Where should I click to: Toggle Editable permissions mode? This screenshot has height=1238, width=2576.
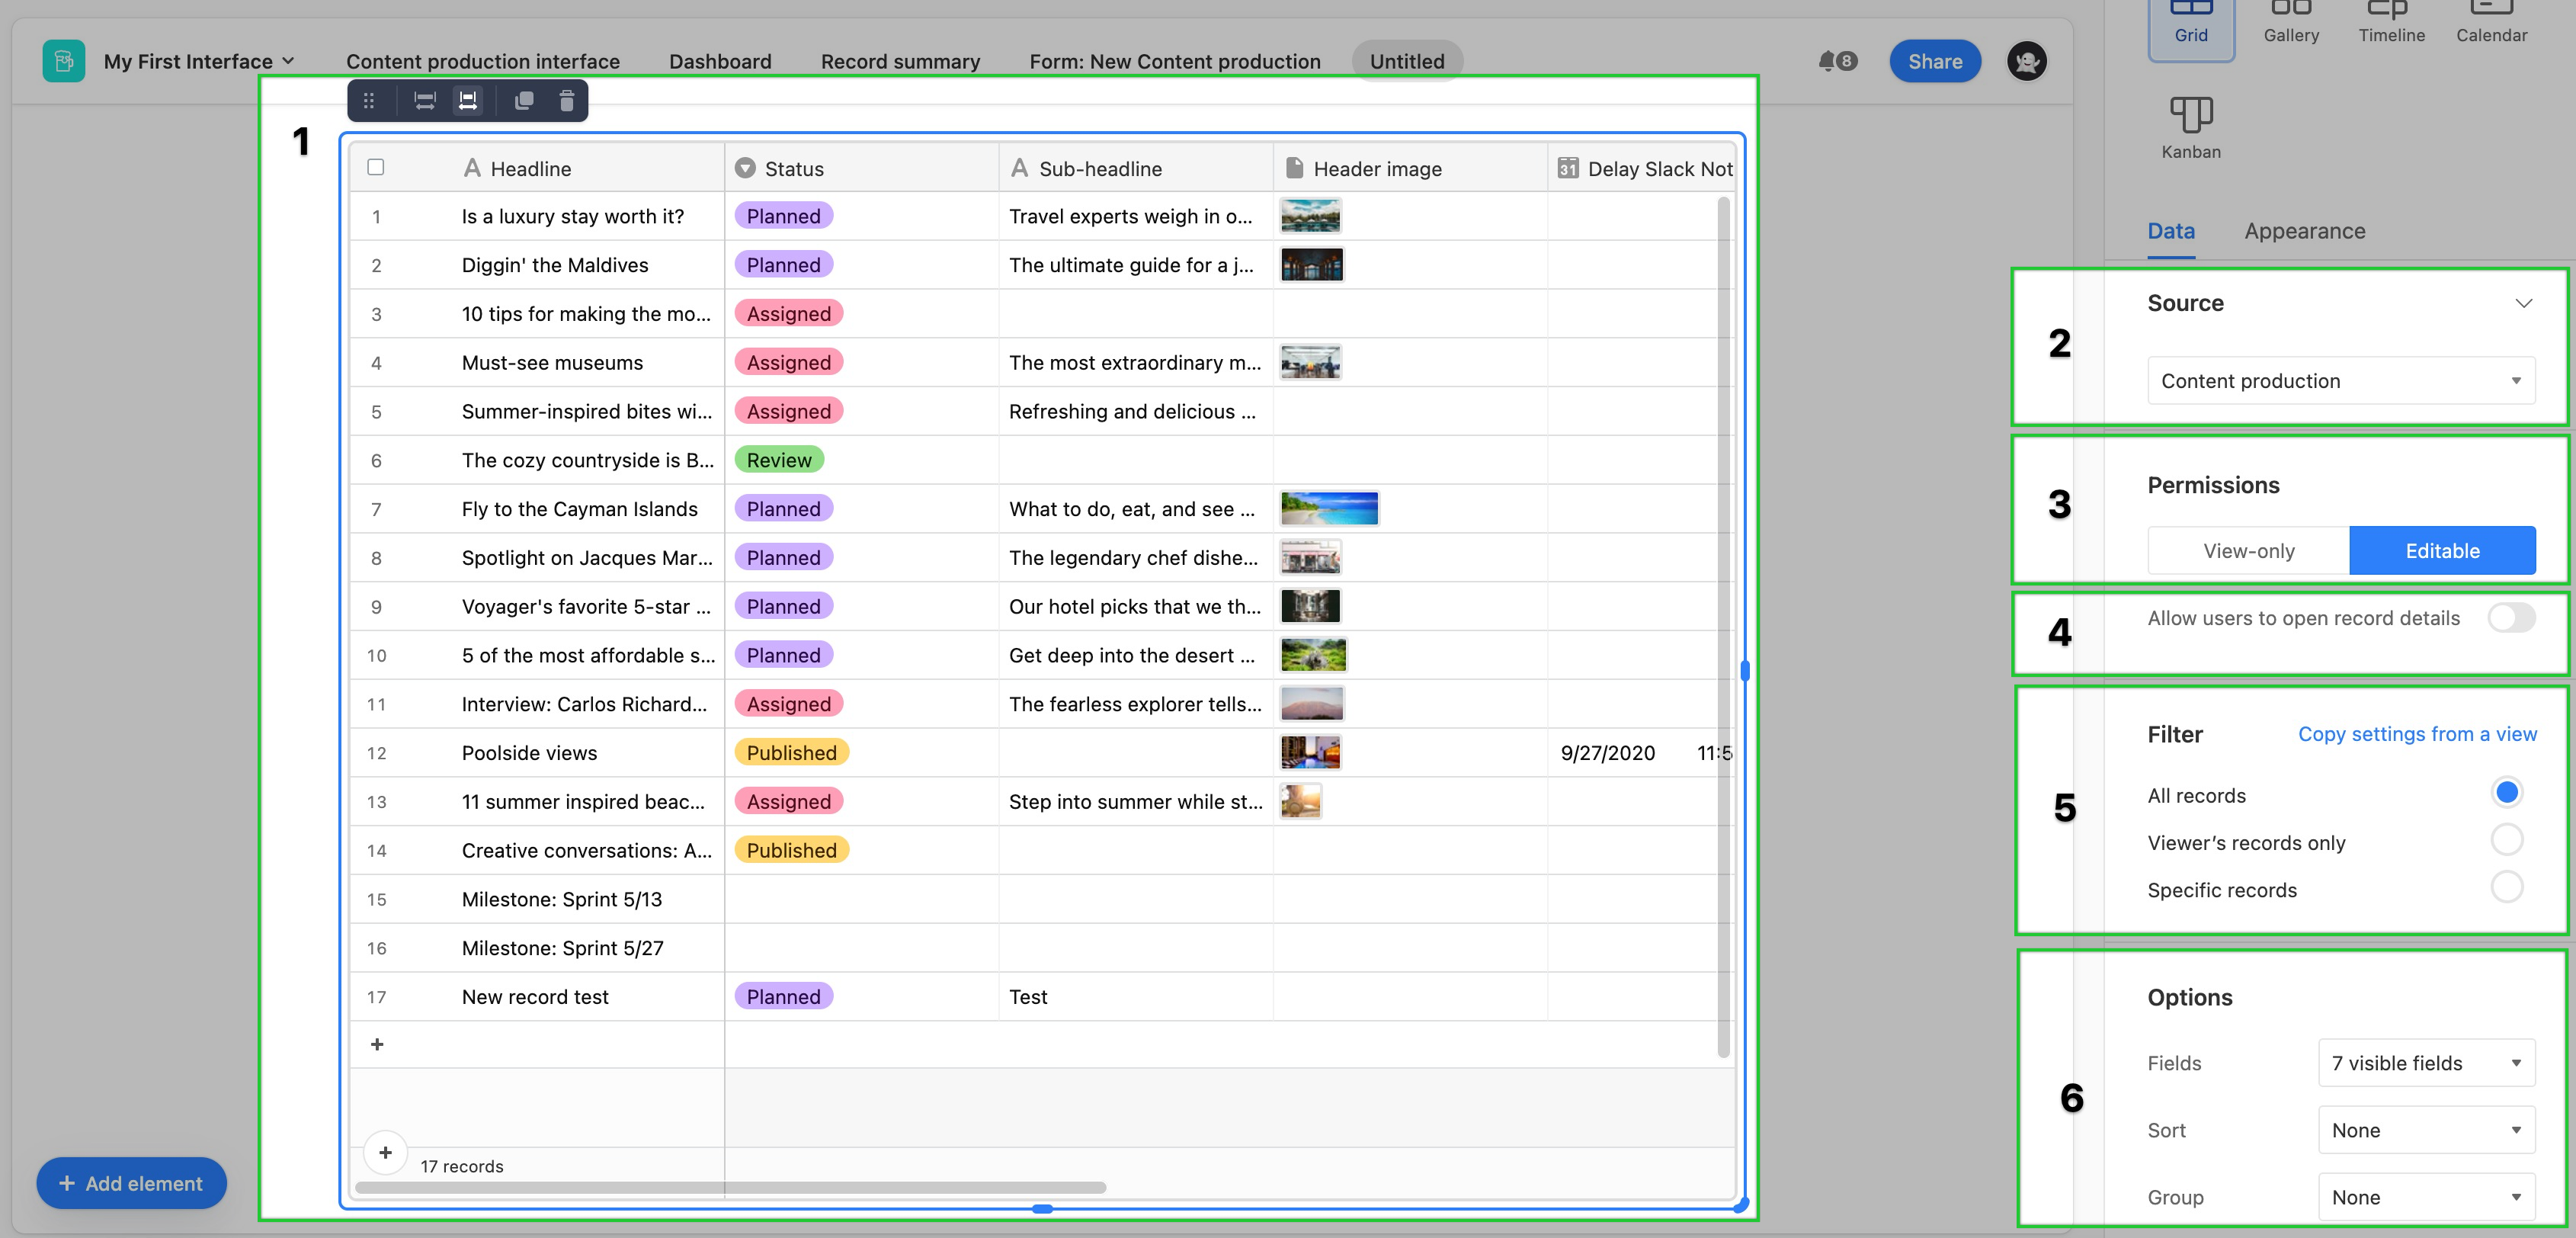click(2443, 549)
